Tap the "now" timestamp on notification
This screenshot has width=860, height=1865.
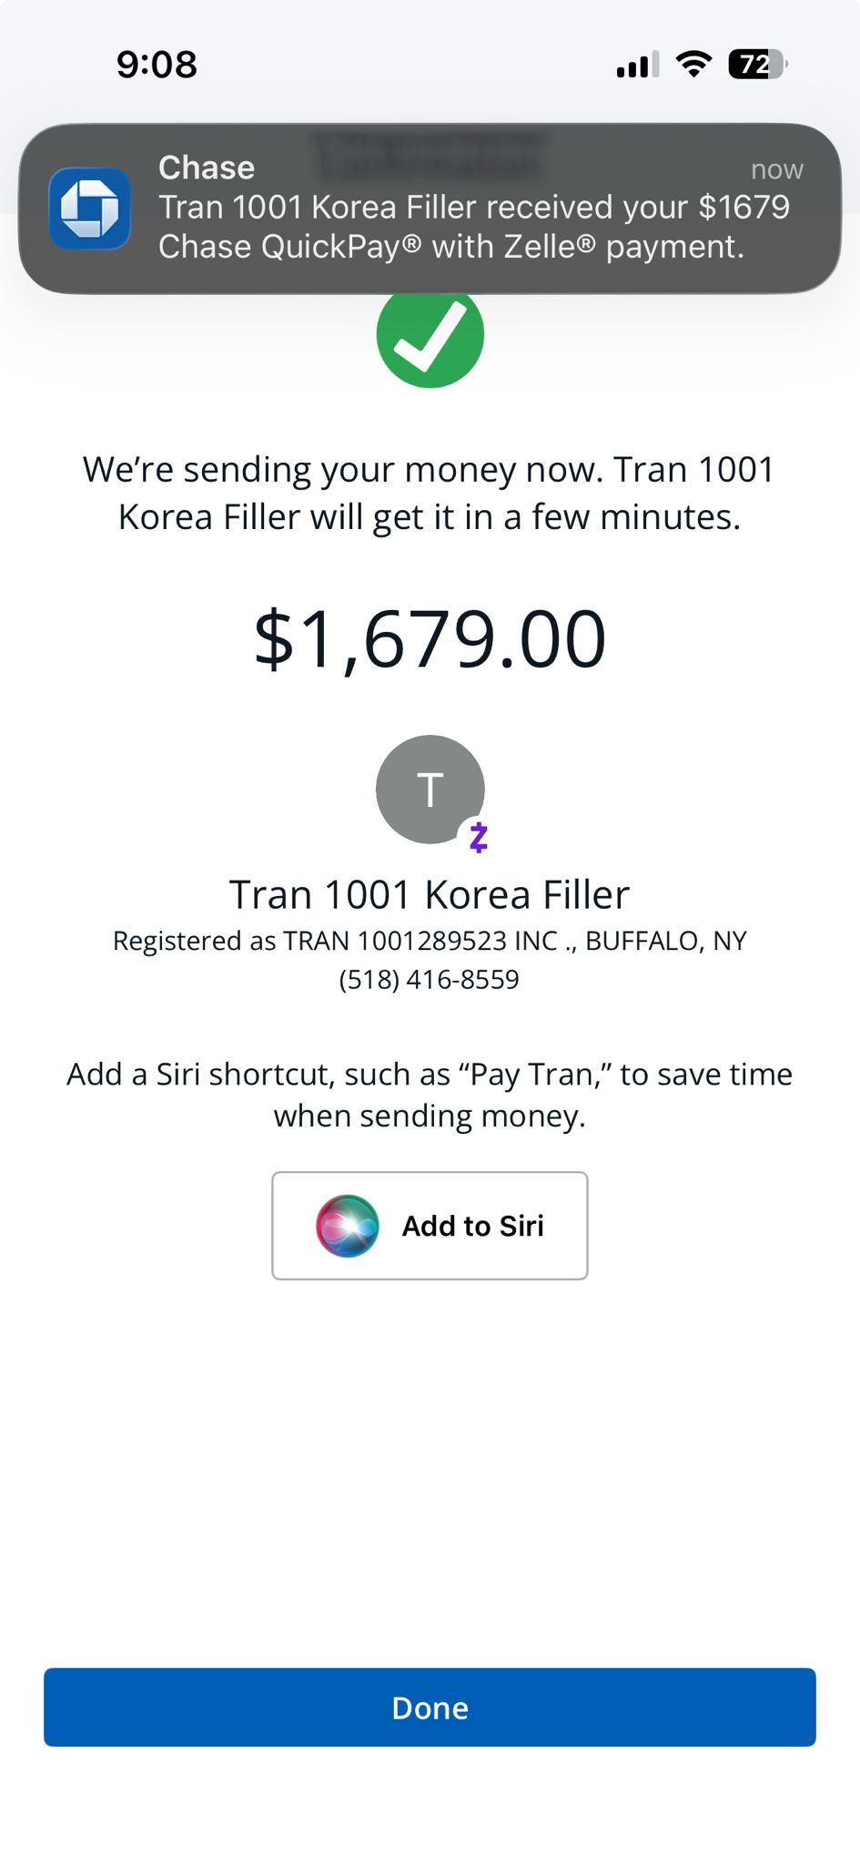pyautogui.click(x=776, y=169)
